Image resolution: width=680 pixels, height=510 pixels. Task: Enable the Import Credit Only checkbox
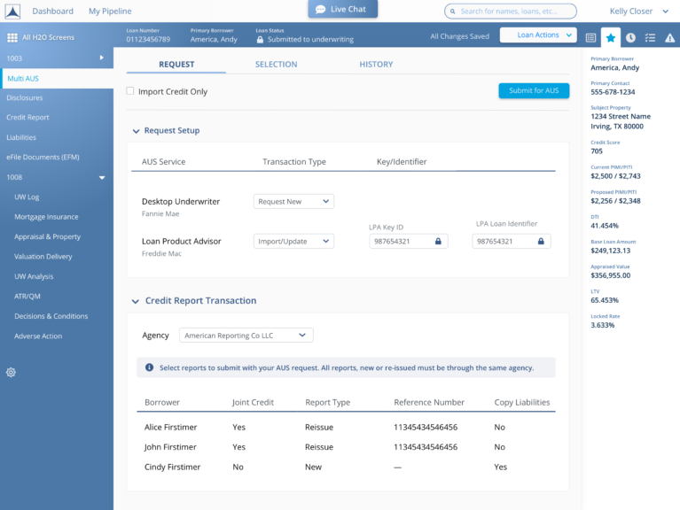130,91
